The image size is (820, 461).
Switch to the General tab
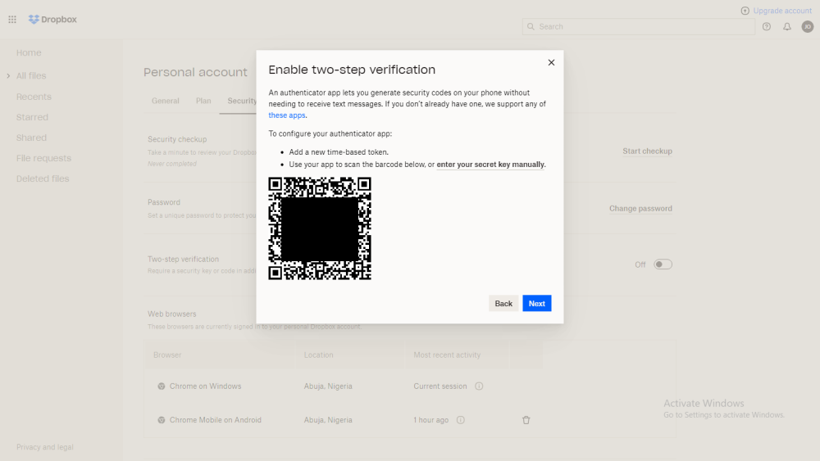(x=166, y=101)
